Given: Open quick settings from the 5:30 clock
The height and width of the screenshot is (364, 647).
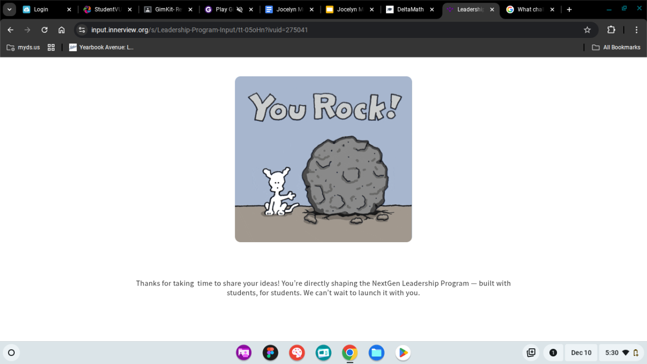Looking at the screenshot, I should click(x=621, y=353).
